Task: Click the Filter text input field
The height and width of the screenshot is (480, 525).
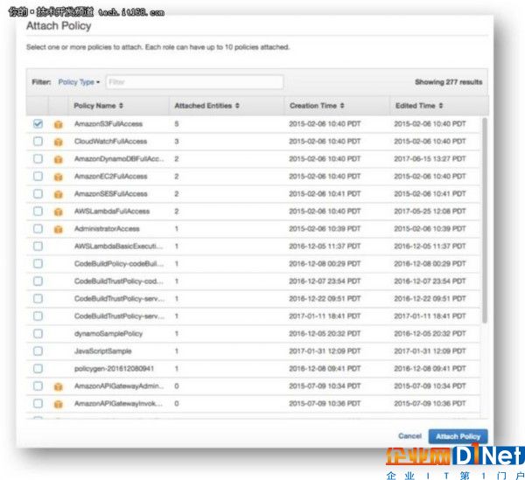Action: [x=194, y=82]
